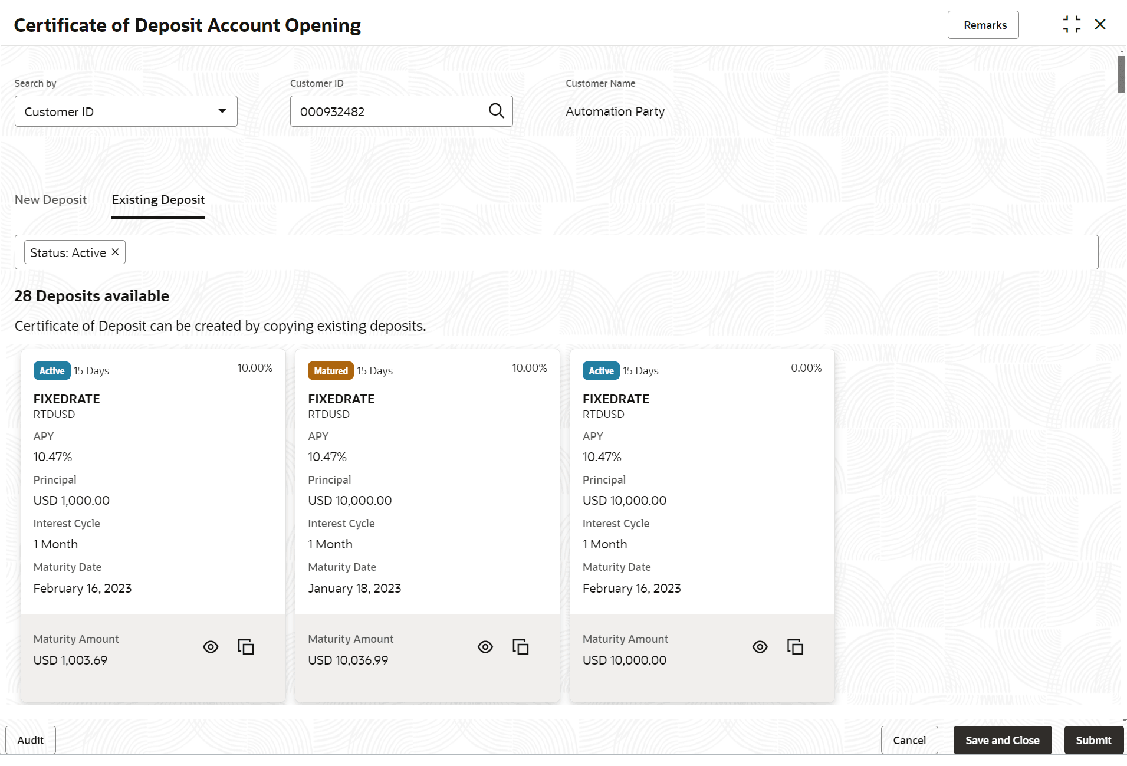1127x766 pixels.
Task: Cancel the deposit account opening
Action: (x=909, y=740)
